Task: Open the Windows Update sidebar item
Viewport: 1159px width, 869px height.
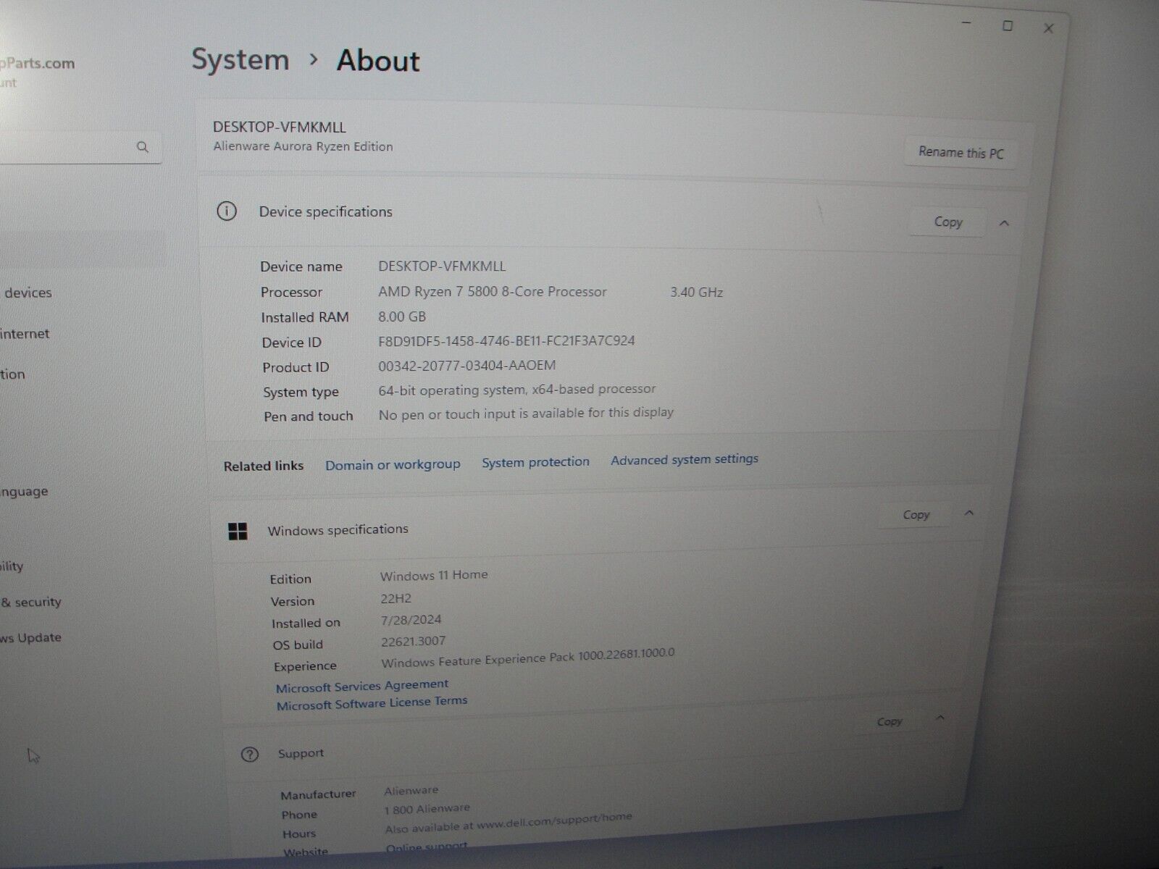Action: [30, 638]
